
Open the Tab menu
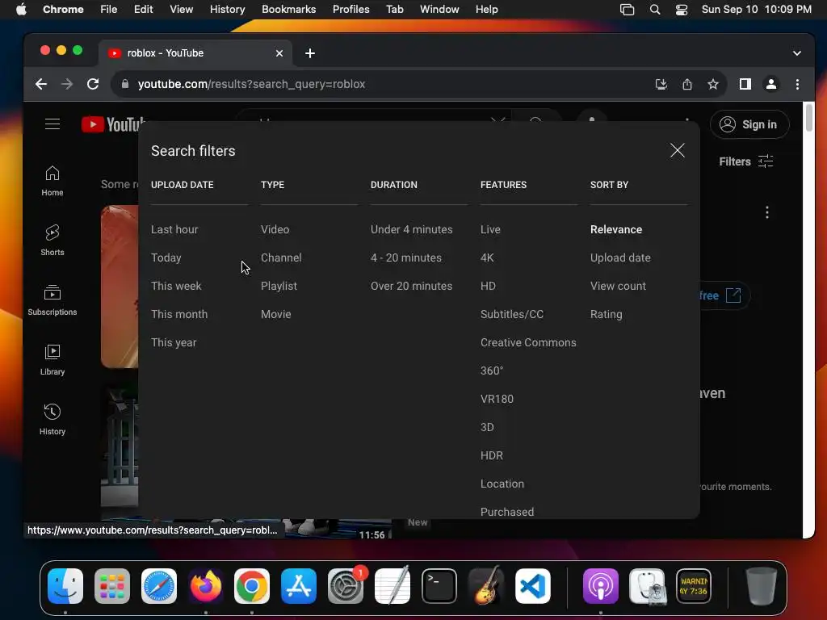pos(394,9)
